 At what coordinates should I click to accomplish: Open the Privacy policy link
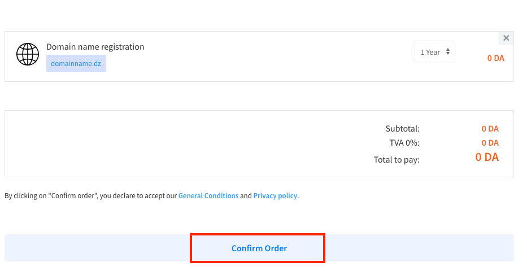(x=275, y=196)
